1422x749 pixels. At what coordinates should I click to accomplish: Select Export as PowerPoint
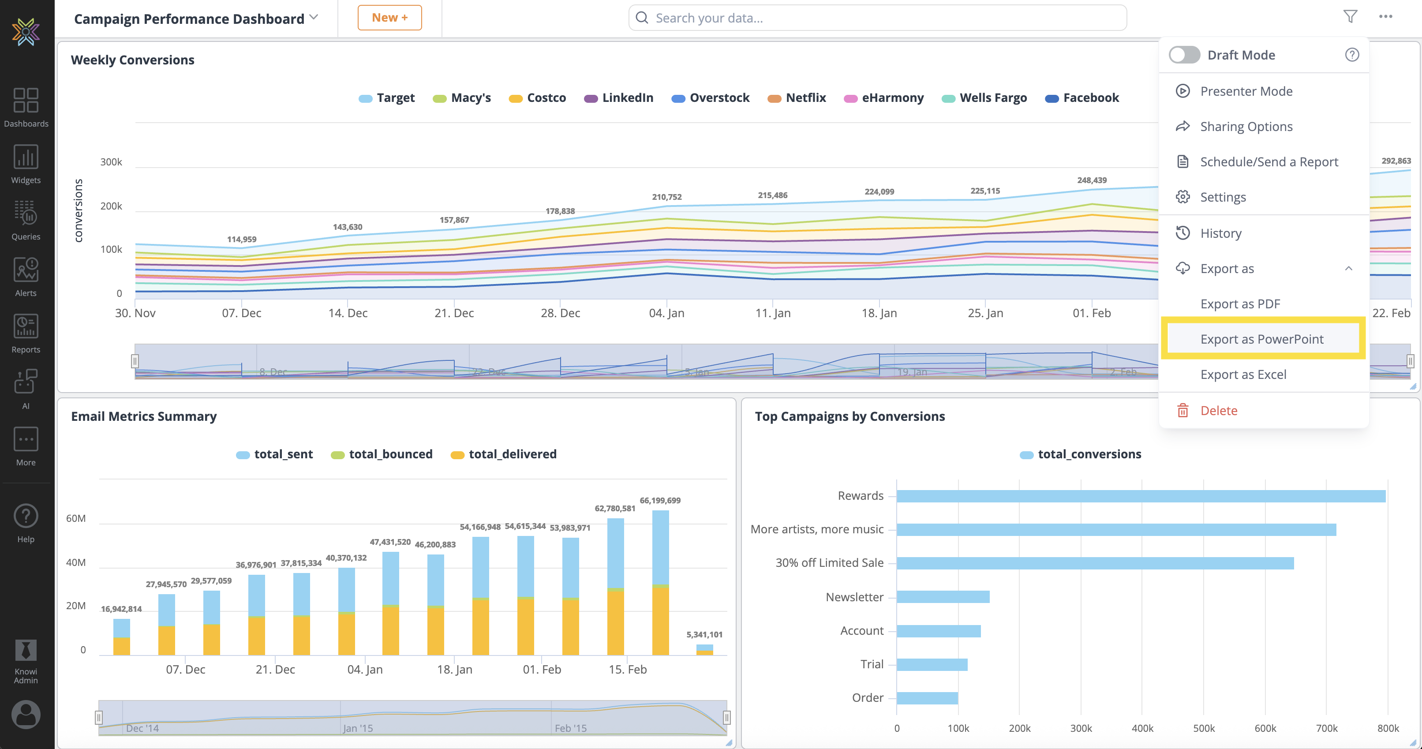(1262, 339)
